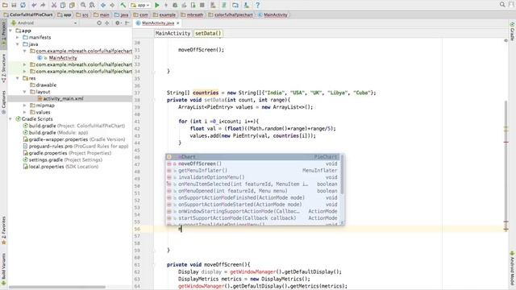
Task: Collapse the java folder
Action: coord(18,44)
